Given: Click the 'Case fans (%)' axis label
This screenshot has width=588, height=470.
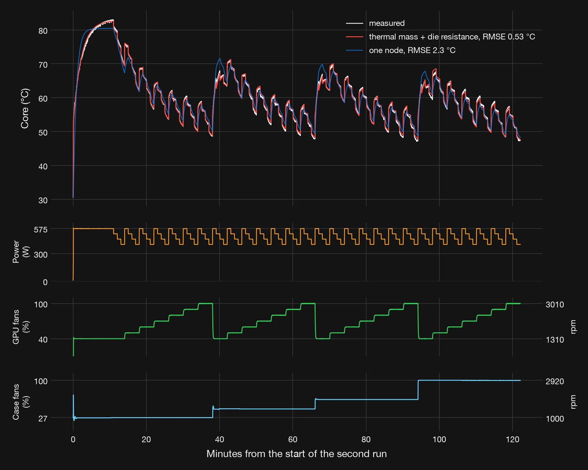Looking at the screenshot, I should [21, 402].
